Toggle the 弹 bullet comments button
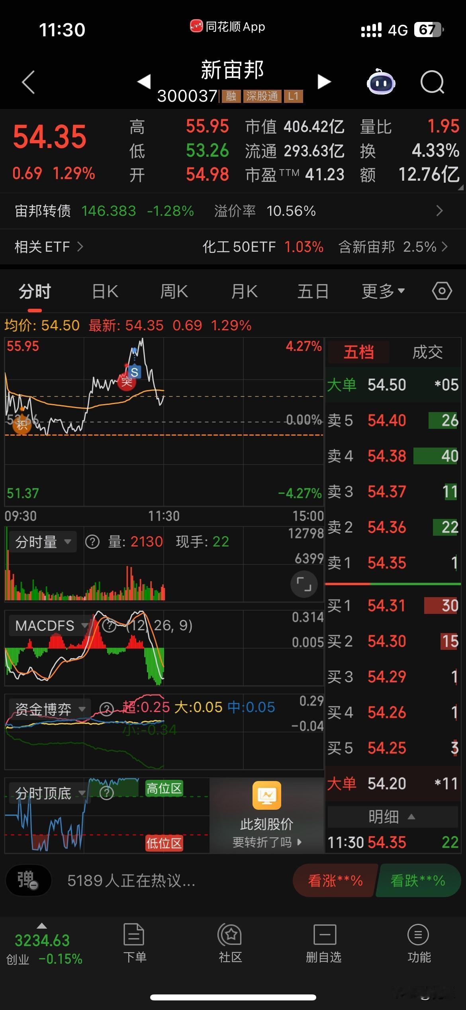Screen dimensions: 466x1010 pyautogui.click(x=28, y=880)
